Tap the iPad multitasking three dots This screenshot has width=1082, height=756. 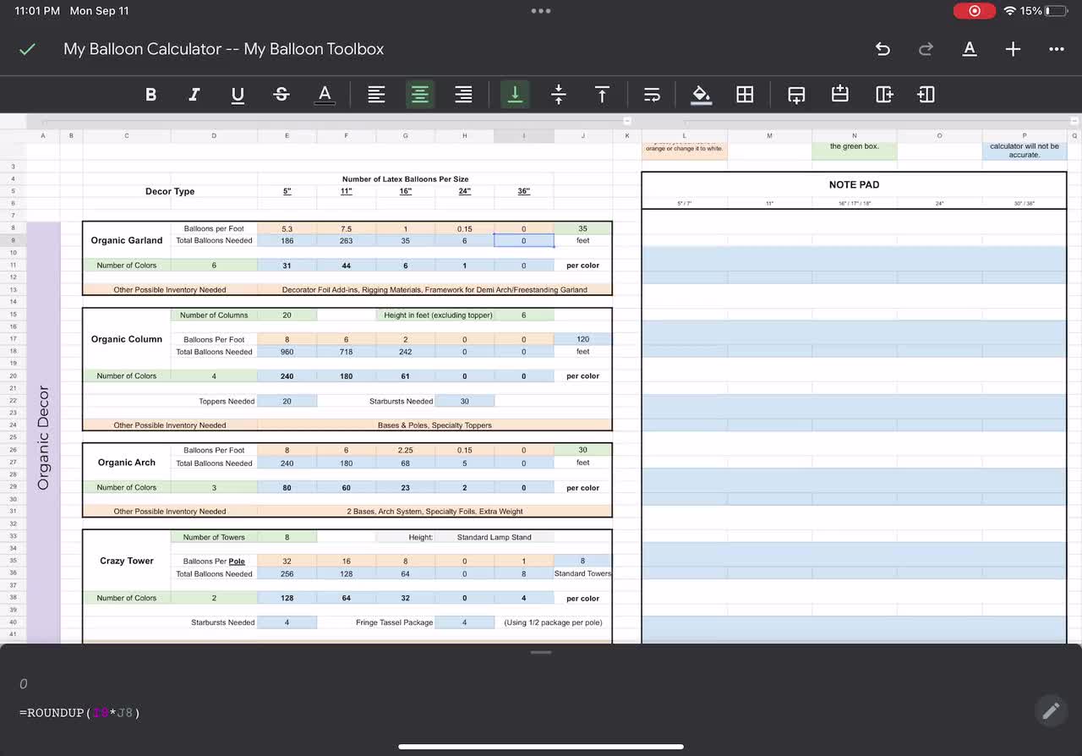[541, 11]
